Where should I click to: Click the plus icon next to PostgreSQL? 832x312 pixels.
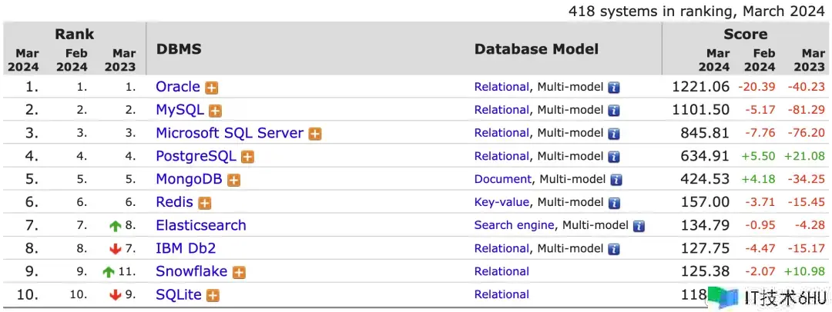(x=247, y=157)
